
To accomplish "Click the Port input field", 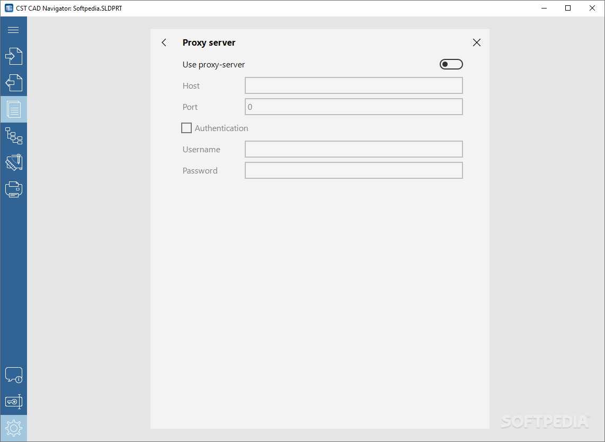I will 353,107.
